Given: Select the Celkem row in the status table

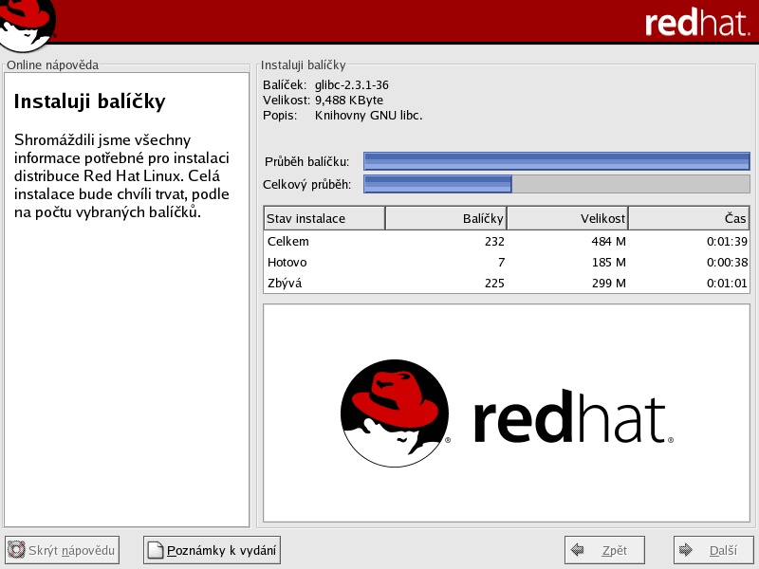Looking at the screenshot, I should (506, 241).
